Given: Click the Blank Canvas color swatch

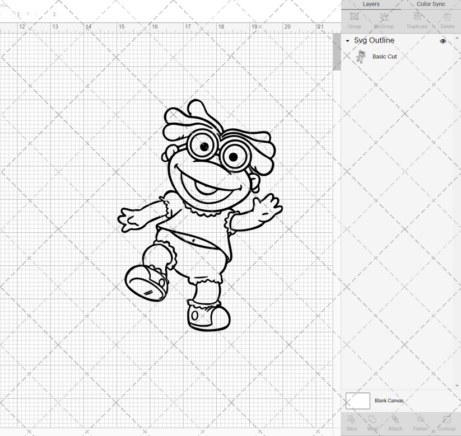Looking at the screenshot, I should click(x=359, y=401).
